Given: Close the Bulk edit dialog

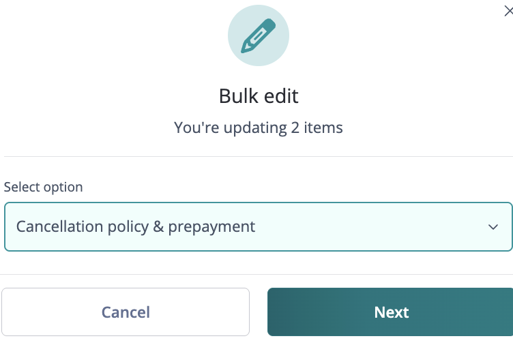Looking at the screenshot, I should tap(508, 10).
